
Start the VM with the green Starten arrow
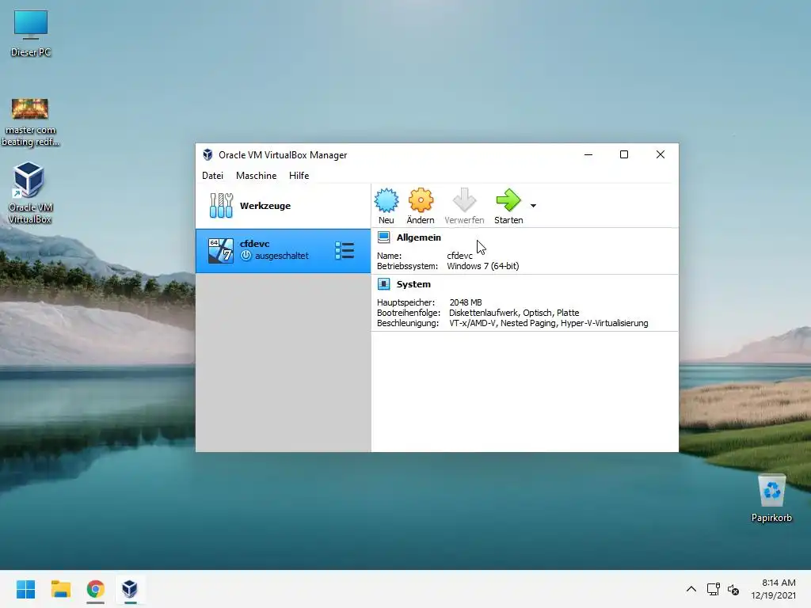coord(508,200)
